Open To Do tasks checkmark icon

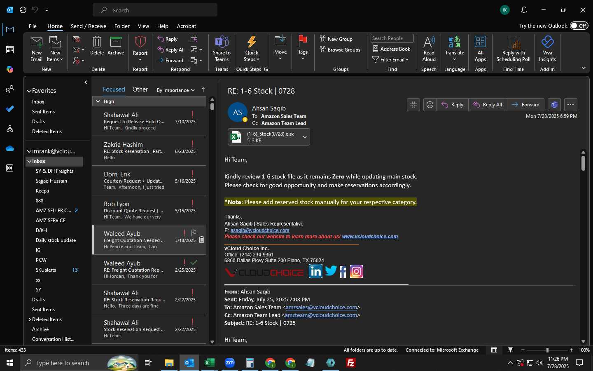pos(10,109)
